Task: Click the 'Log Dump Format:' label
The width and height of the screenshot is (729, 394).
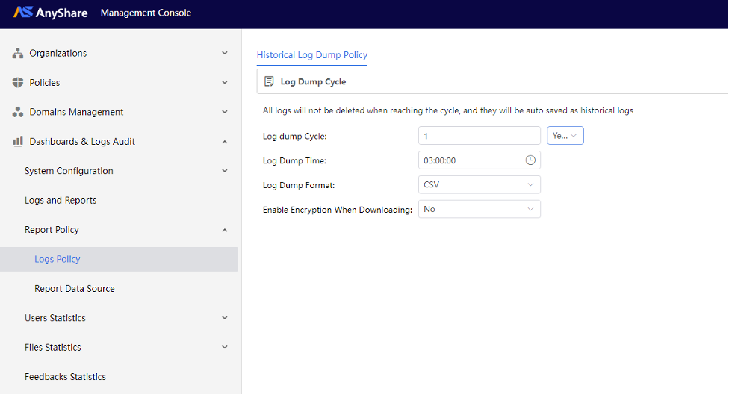Action: point(299,185)
